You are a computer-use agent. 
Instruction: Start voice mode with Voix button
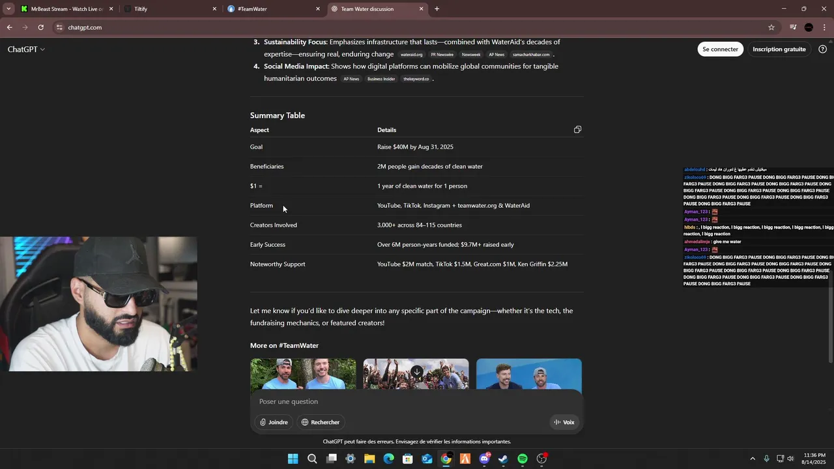(x=564, y=422)
